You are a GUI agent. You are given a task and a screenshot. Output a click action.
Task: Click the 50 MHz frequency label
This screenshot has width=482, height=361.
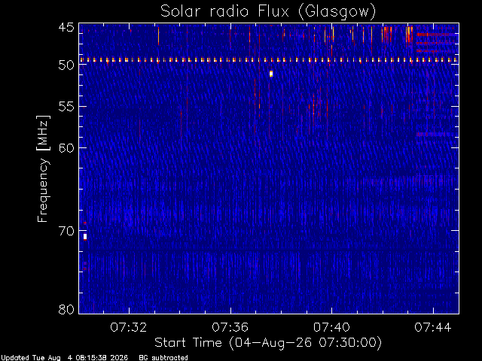point(66,65)
